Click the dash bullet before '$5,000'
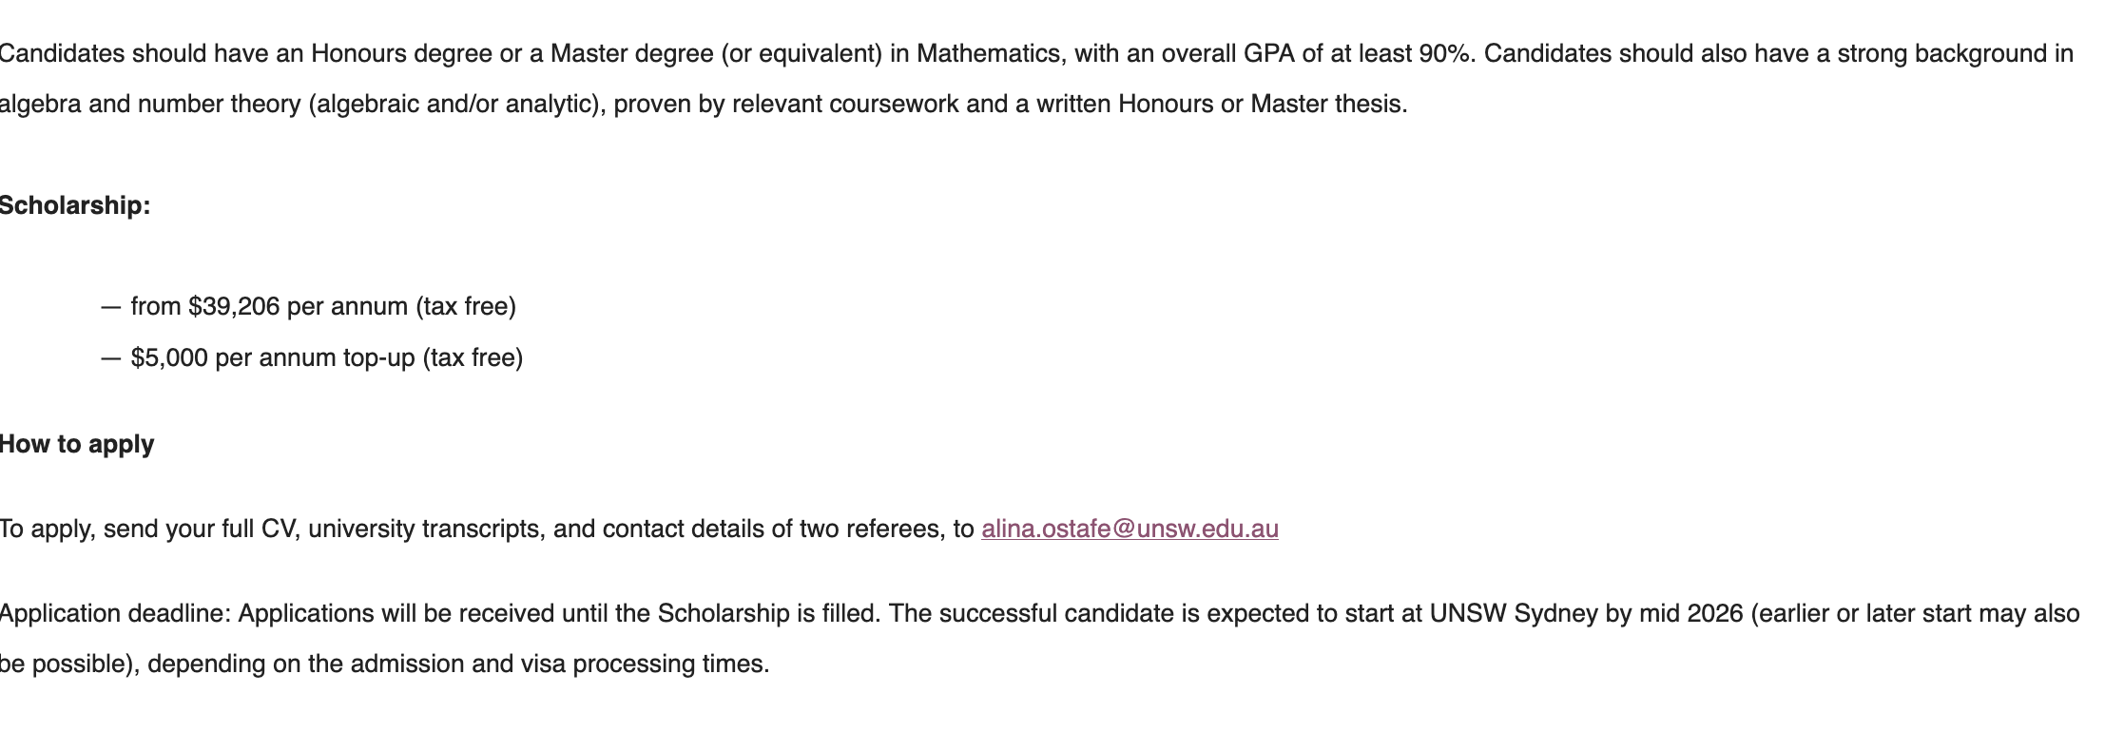Viewport: 2105px width, 751px height. 111,357
